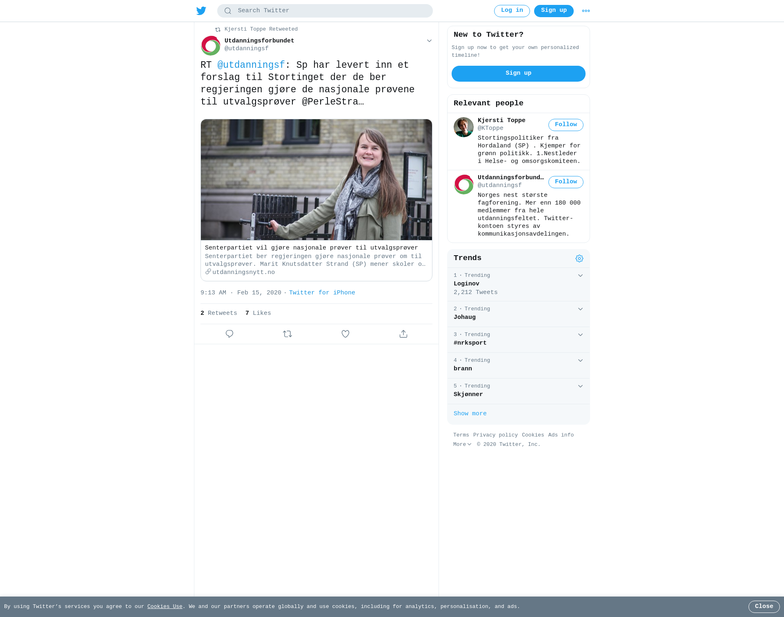This screenshot has height=617, width=784.
Task: Click the @KToppe handle
Action: tap(490, 128)
